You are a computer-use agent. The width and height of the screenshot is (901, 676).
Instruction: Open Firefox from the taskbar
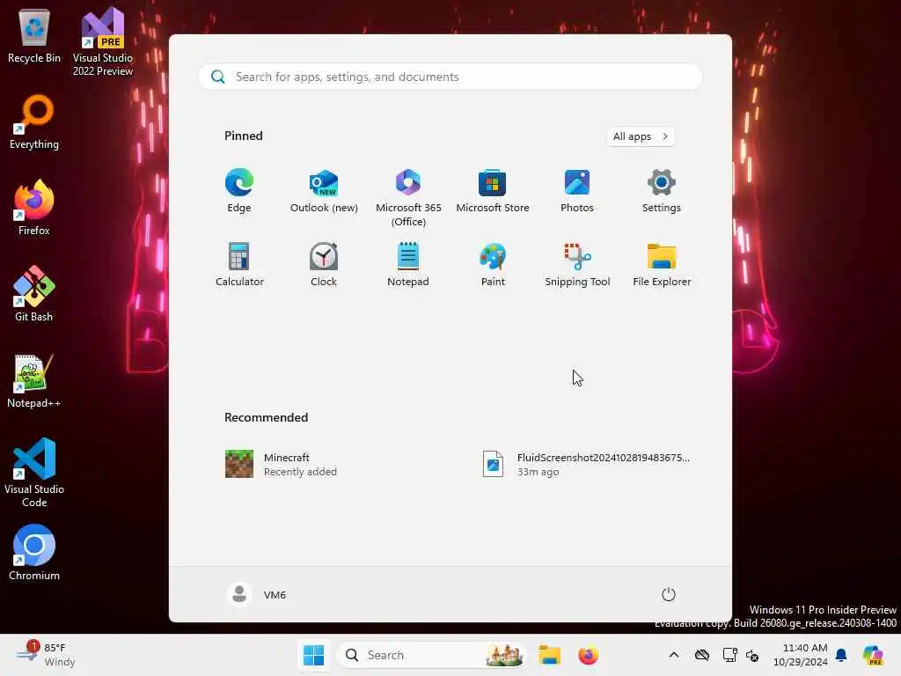click(x=588, y=655)
